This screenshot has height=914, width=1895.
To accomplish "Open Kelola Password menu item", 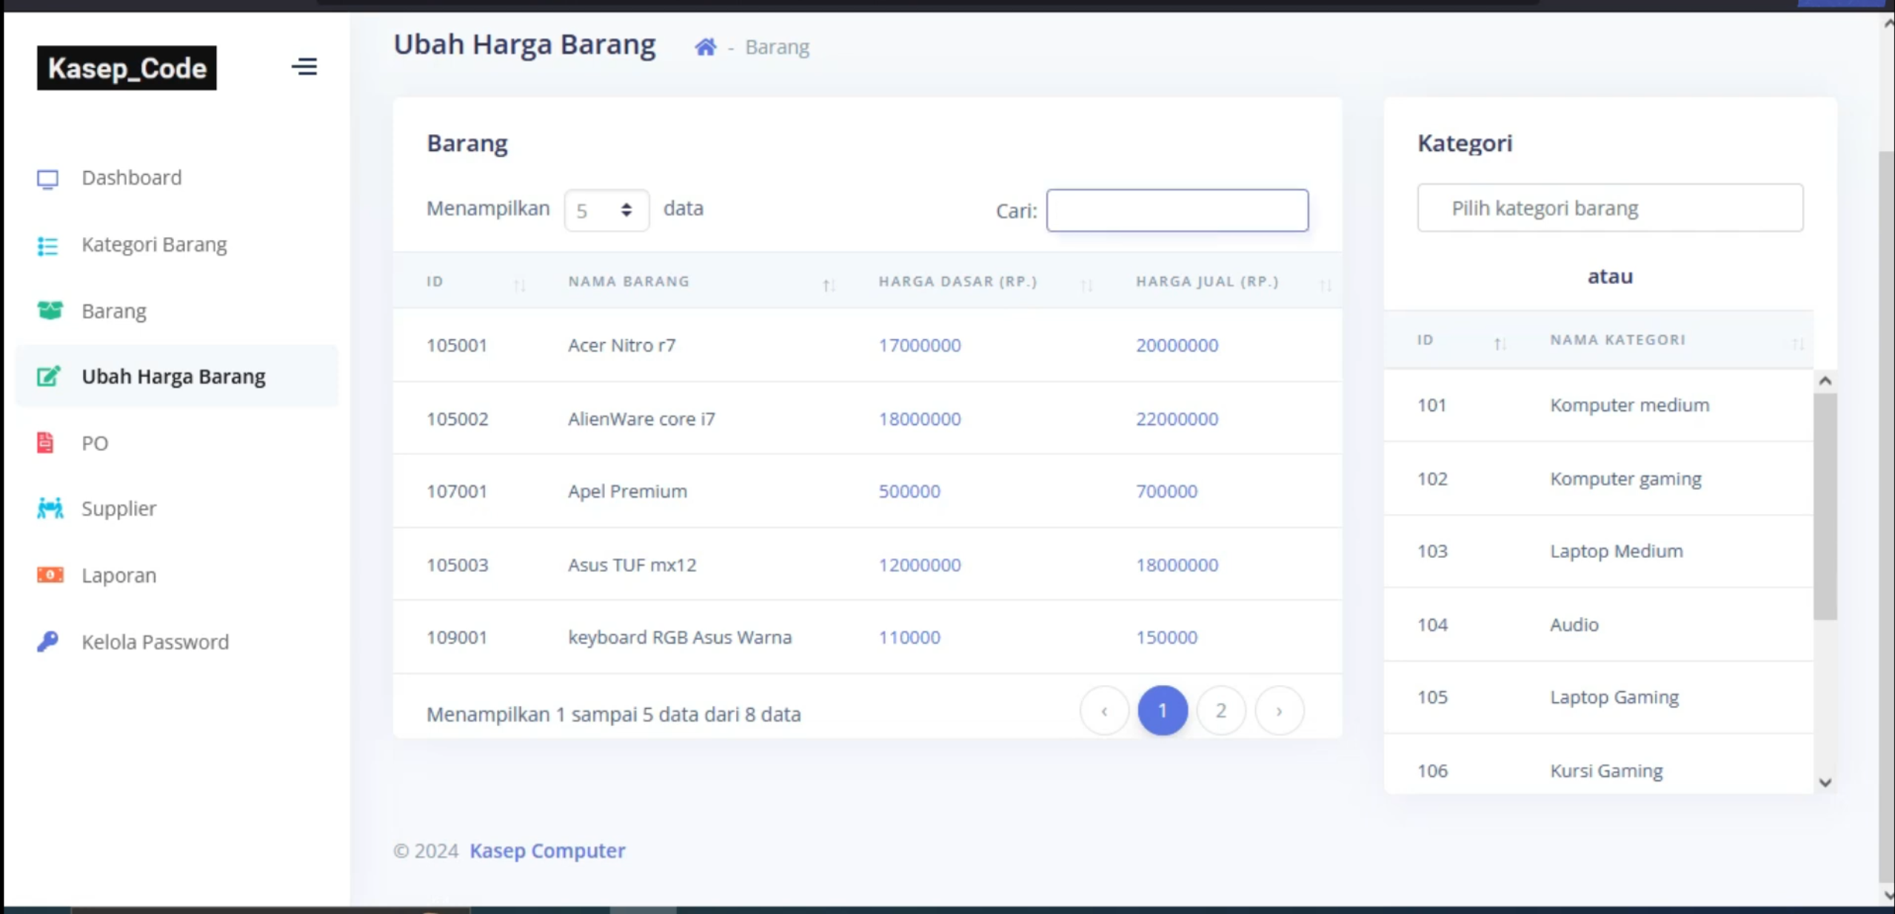I will pos(155,641).
